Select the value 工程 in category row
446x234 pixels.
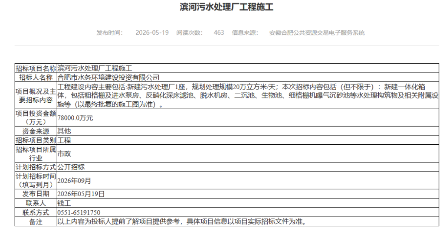(x=64, y=140)
